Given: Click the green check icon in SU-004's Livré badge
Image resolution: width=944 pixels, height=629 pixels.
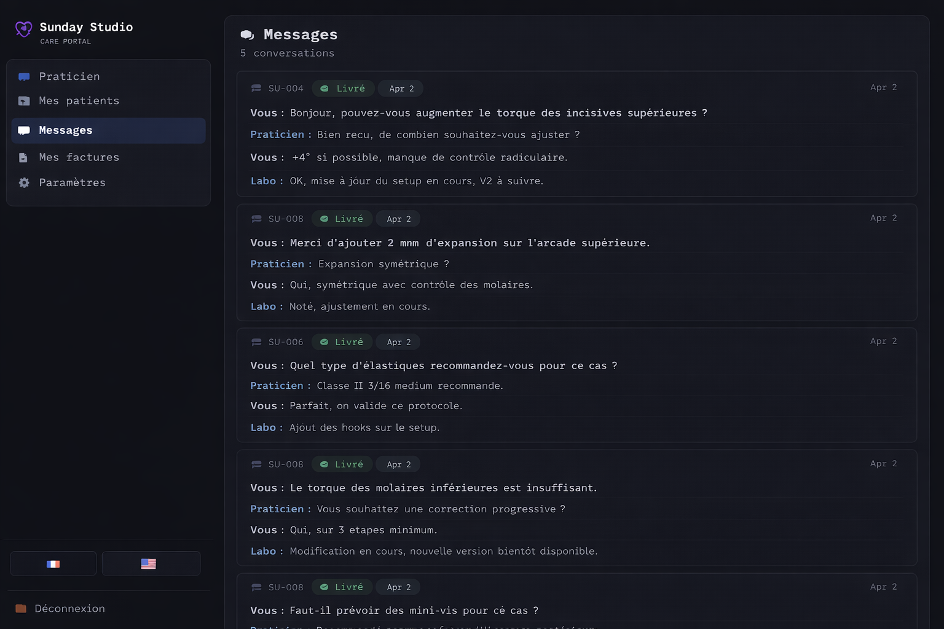Looking at the screenshot, I should (324, 88).
